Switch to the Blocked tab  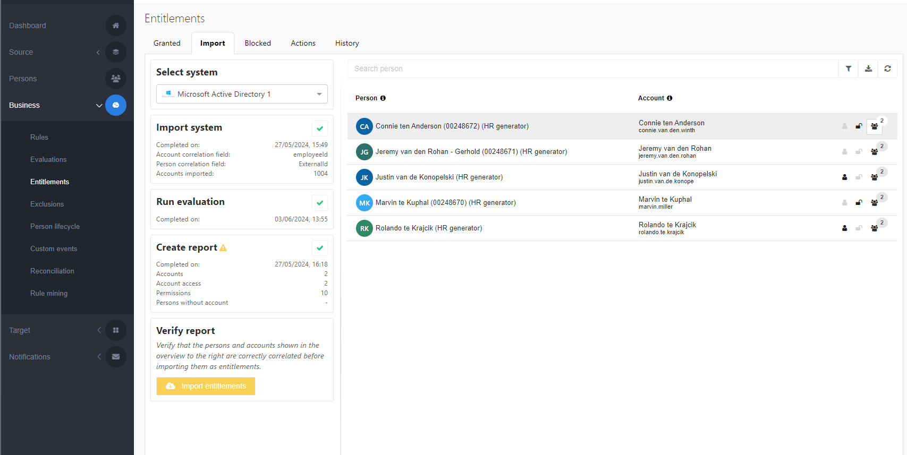click(x=258, y=43)
